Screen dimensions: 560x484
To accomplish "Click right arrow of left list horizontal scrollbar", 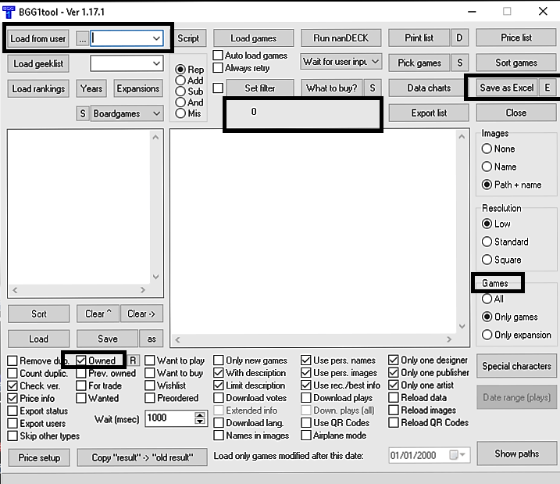I will click(143, 290).
